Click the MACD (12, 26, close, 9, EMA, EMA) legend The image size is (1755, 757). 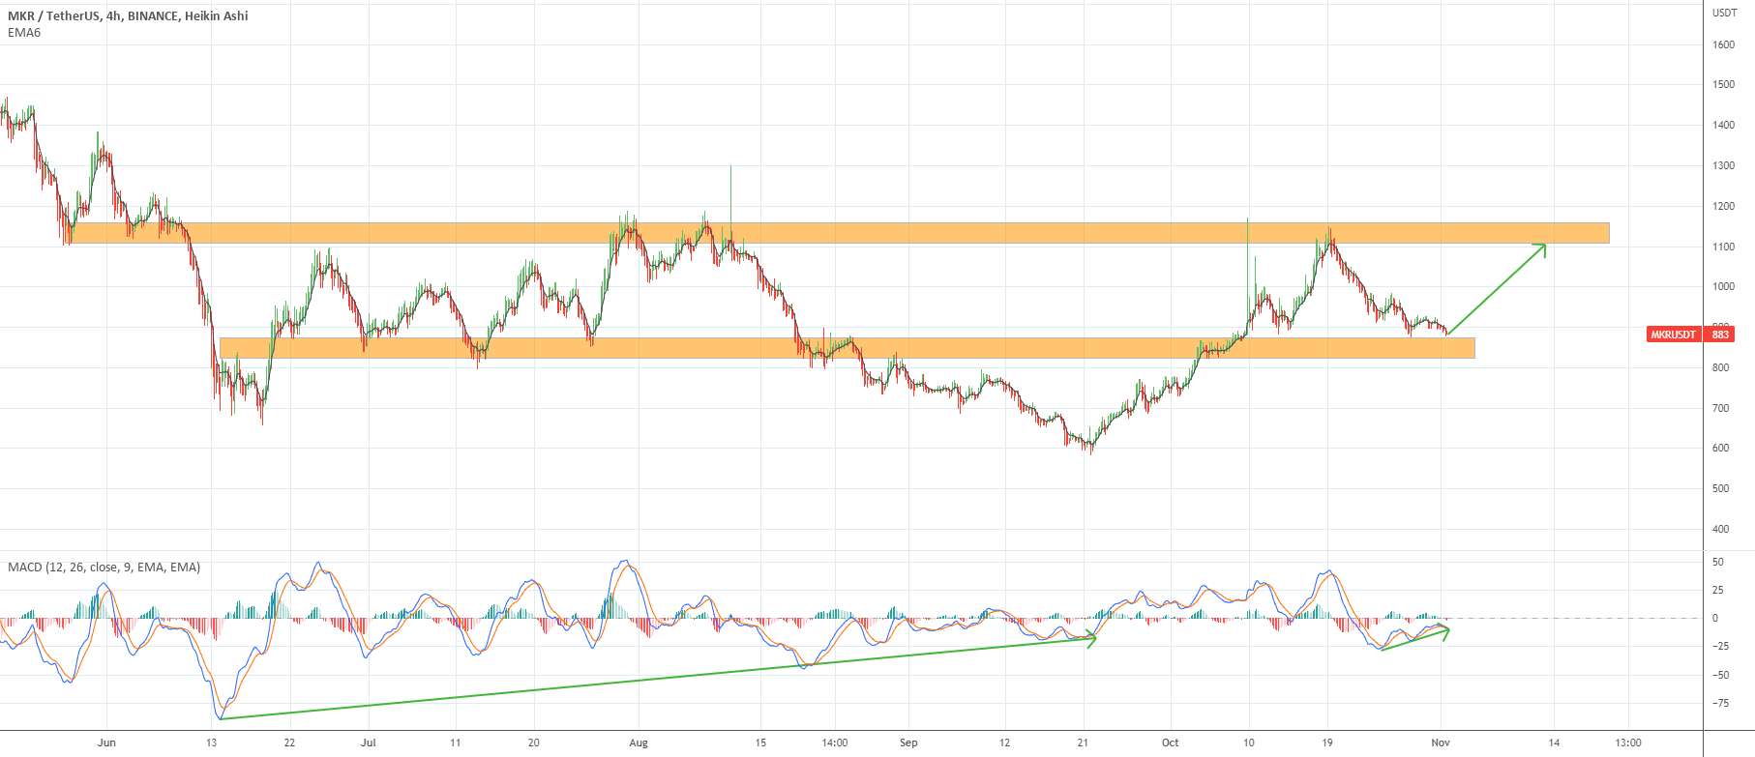104,568
